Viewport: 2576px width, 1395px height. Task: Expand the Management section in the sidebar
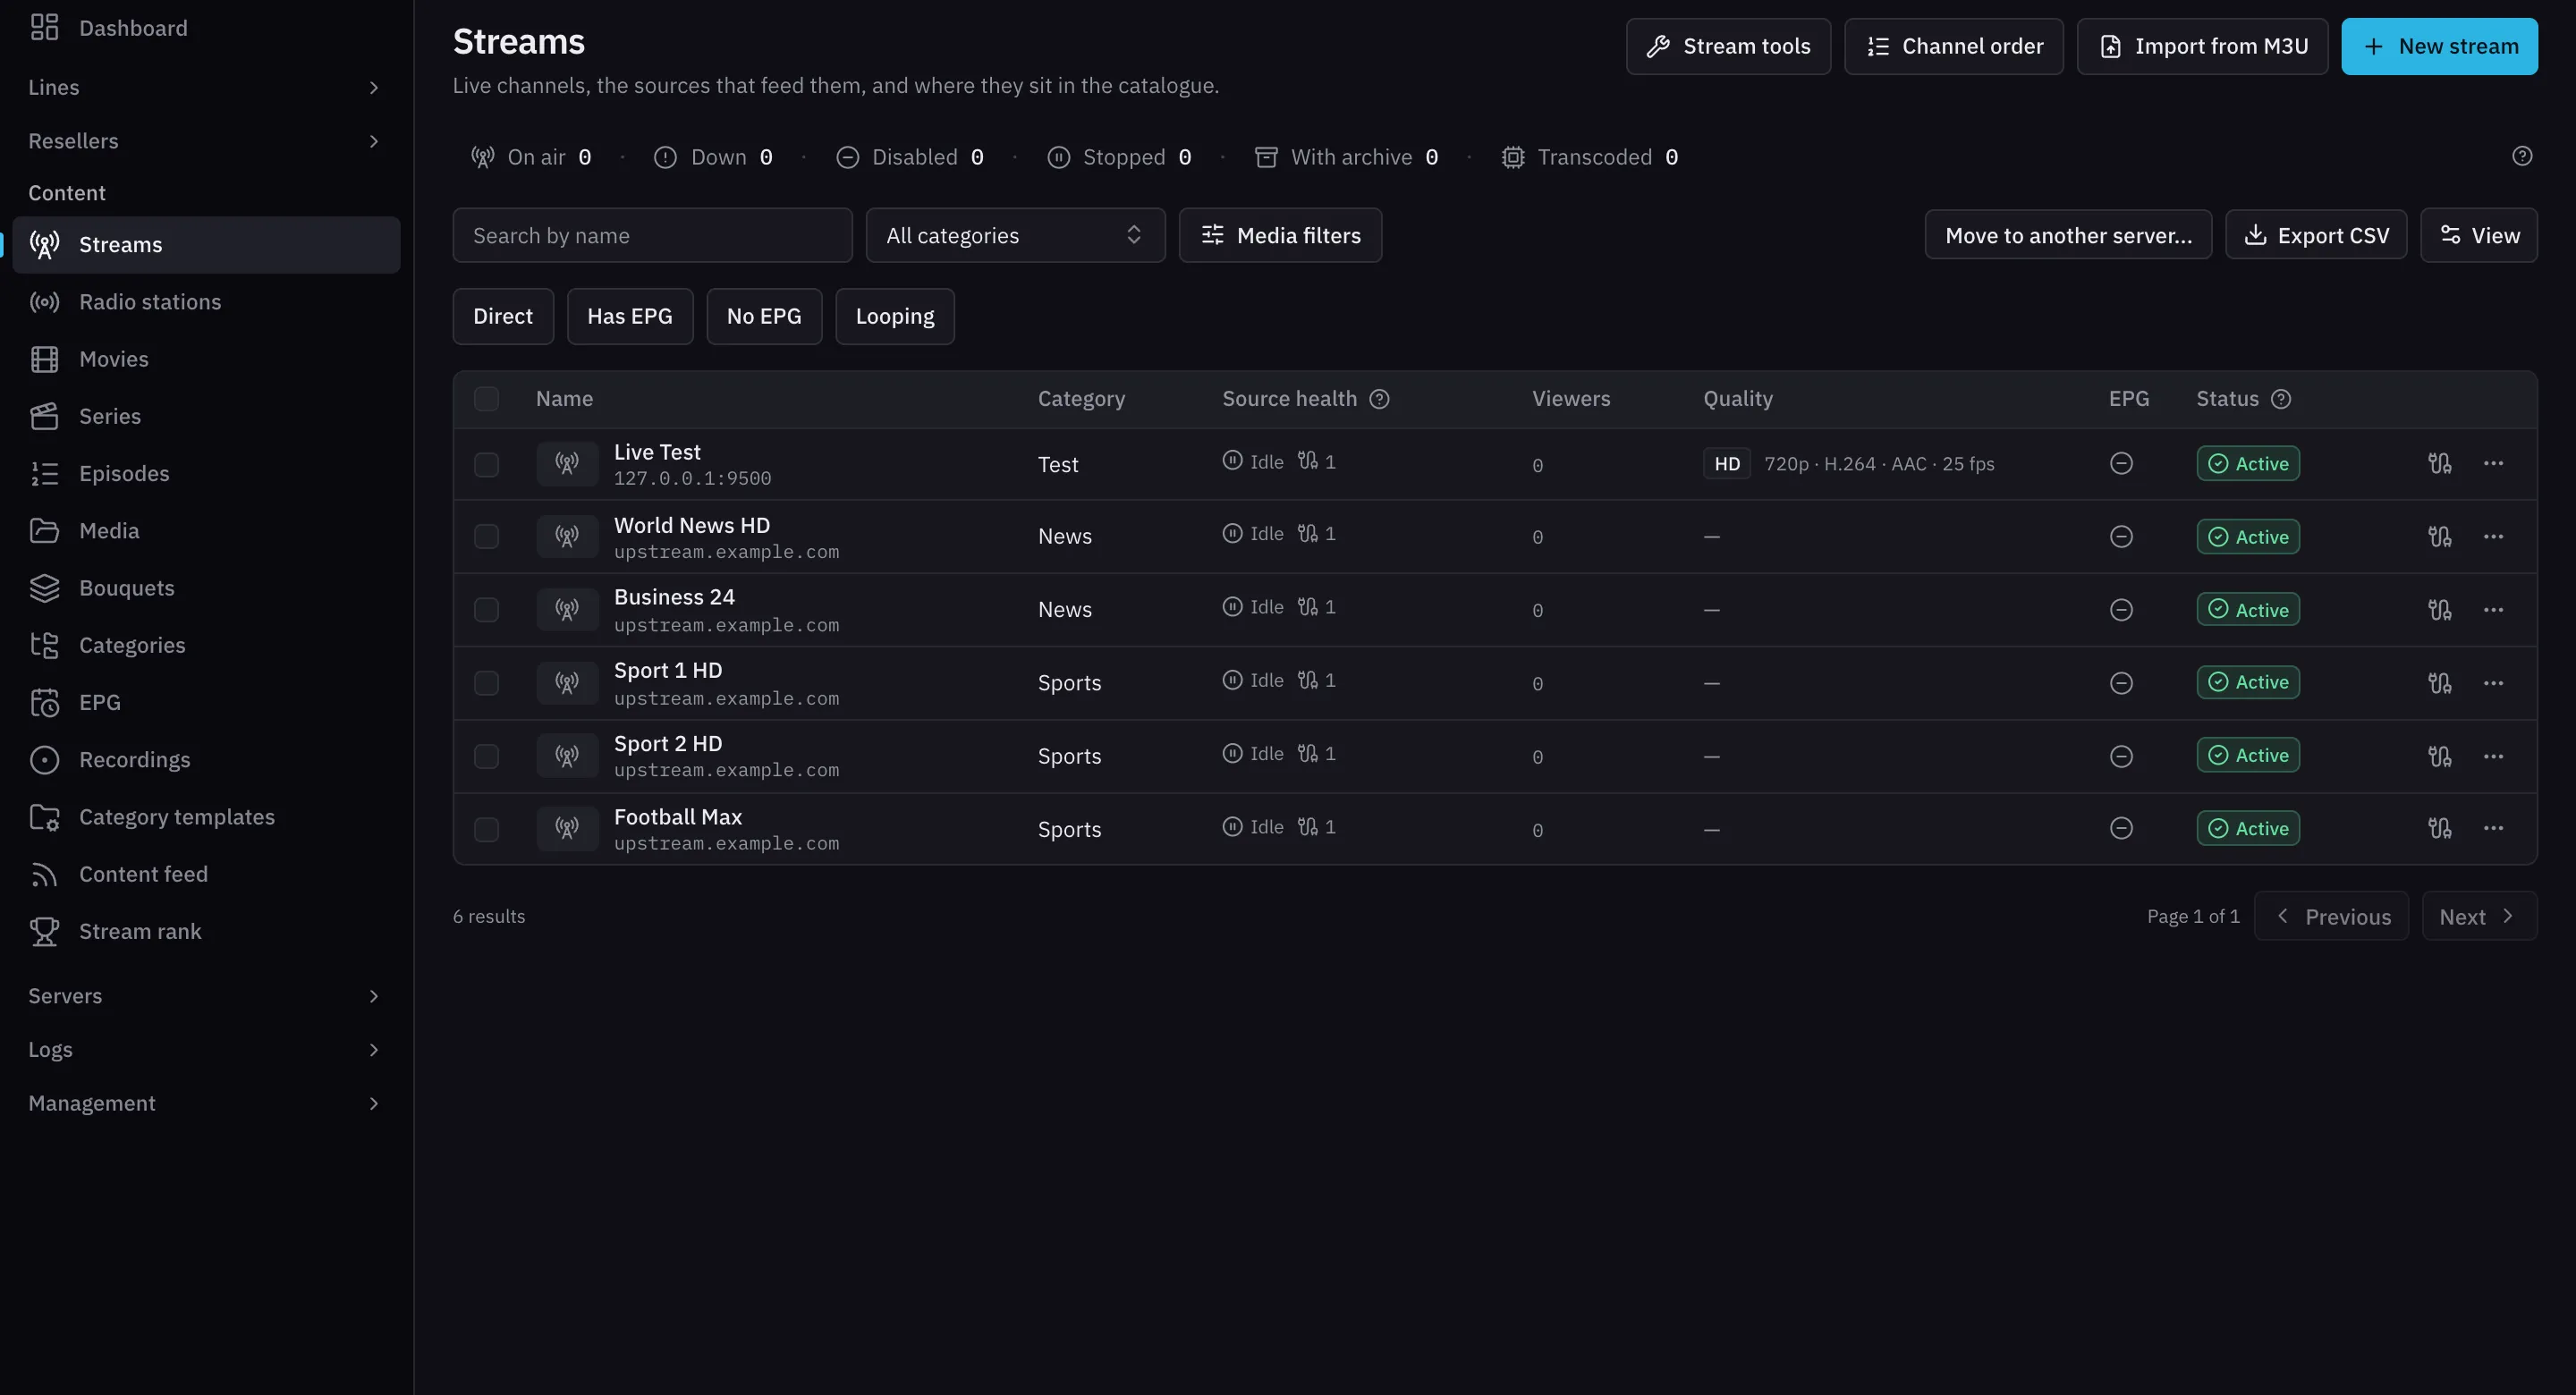pos(206,1103)
